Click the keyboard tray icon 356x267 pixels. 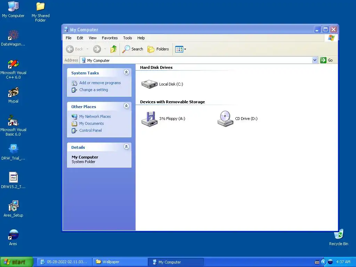(317, 262)
